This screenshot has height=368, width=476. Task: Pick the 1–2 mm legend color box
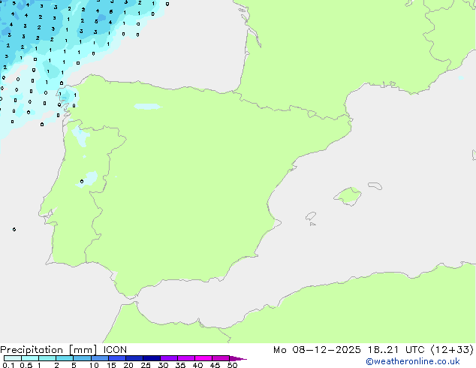pos(47,358)
